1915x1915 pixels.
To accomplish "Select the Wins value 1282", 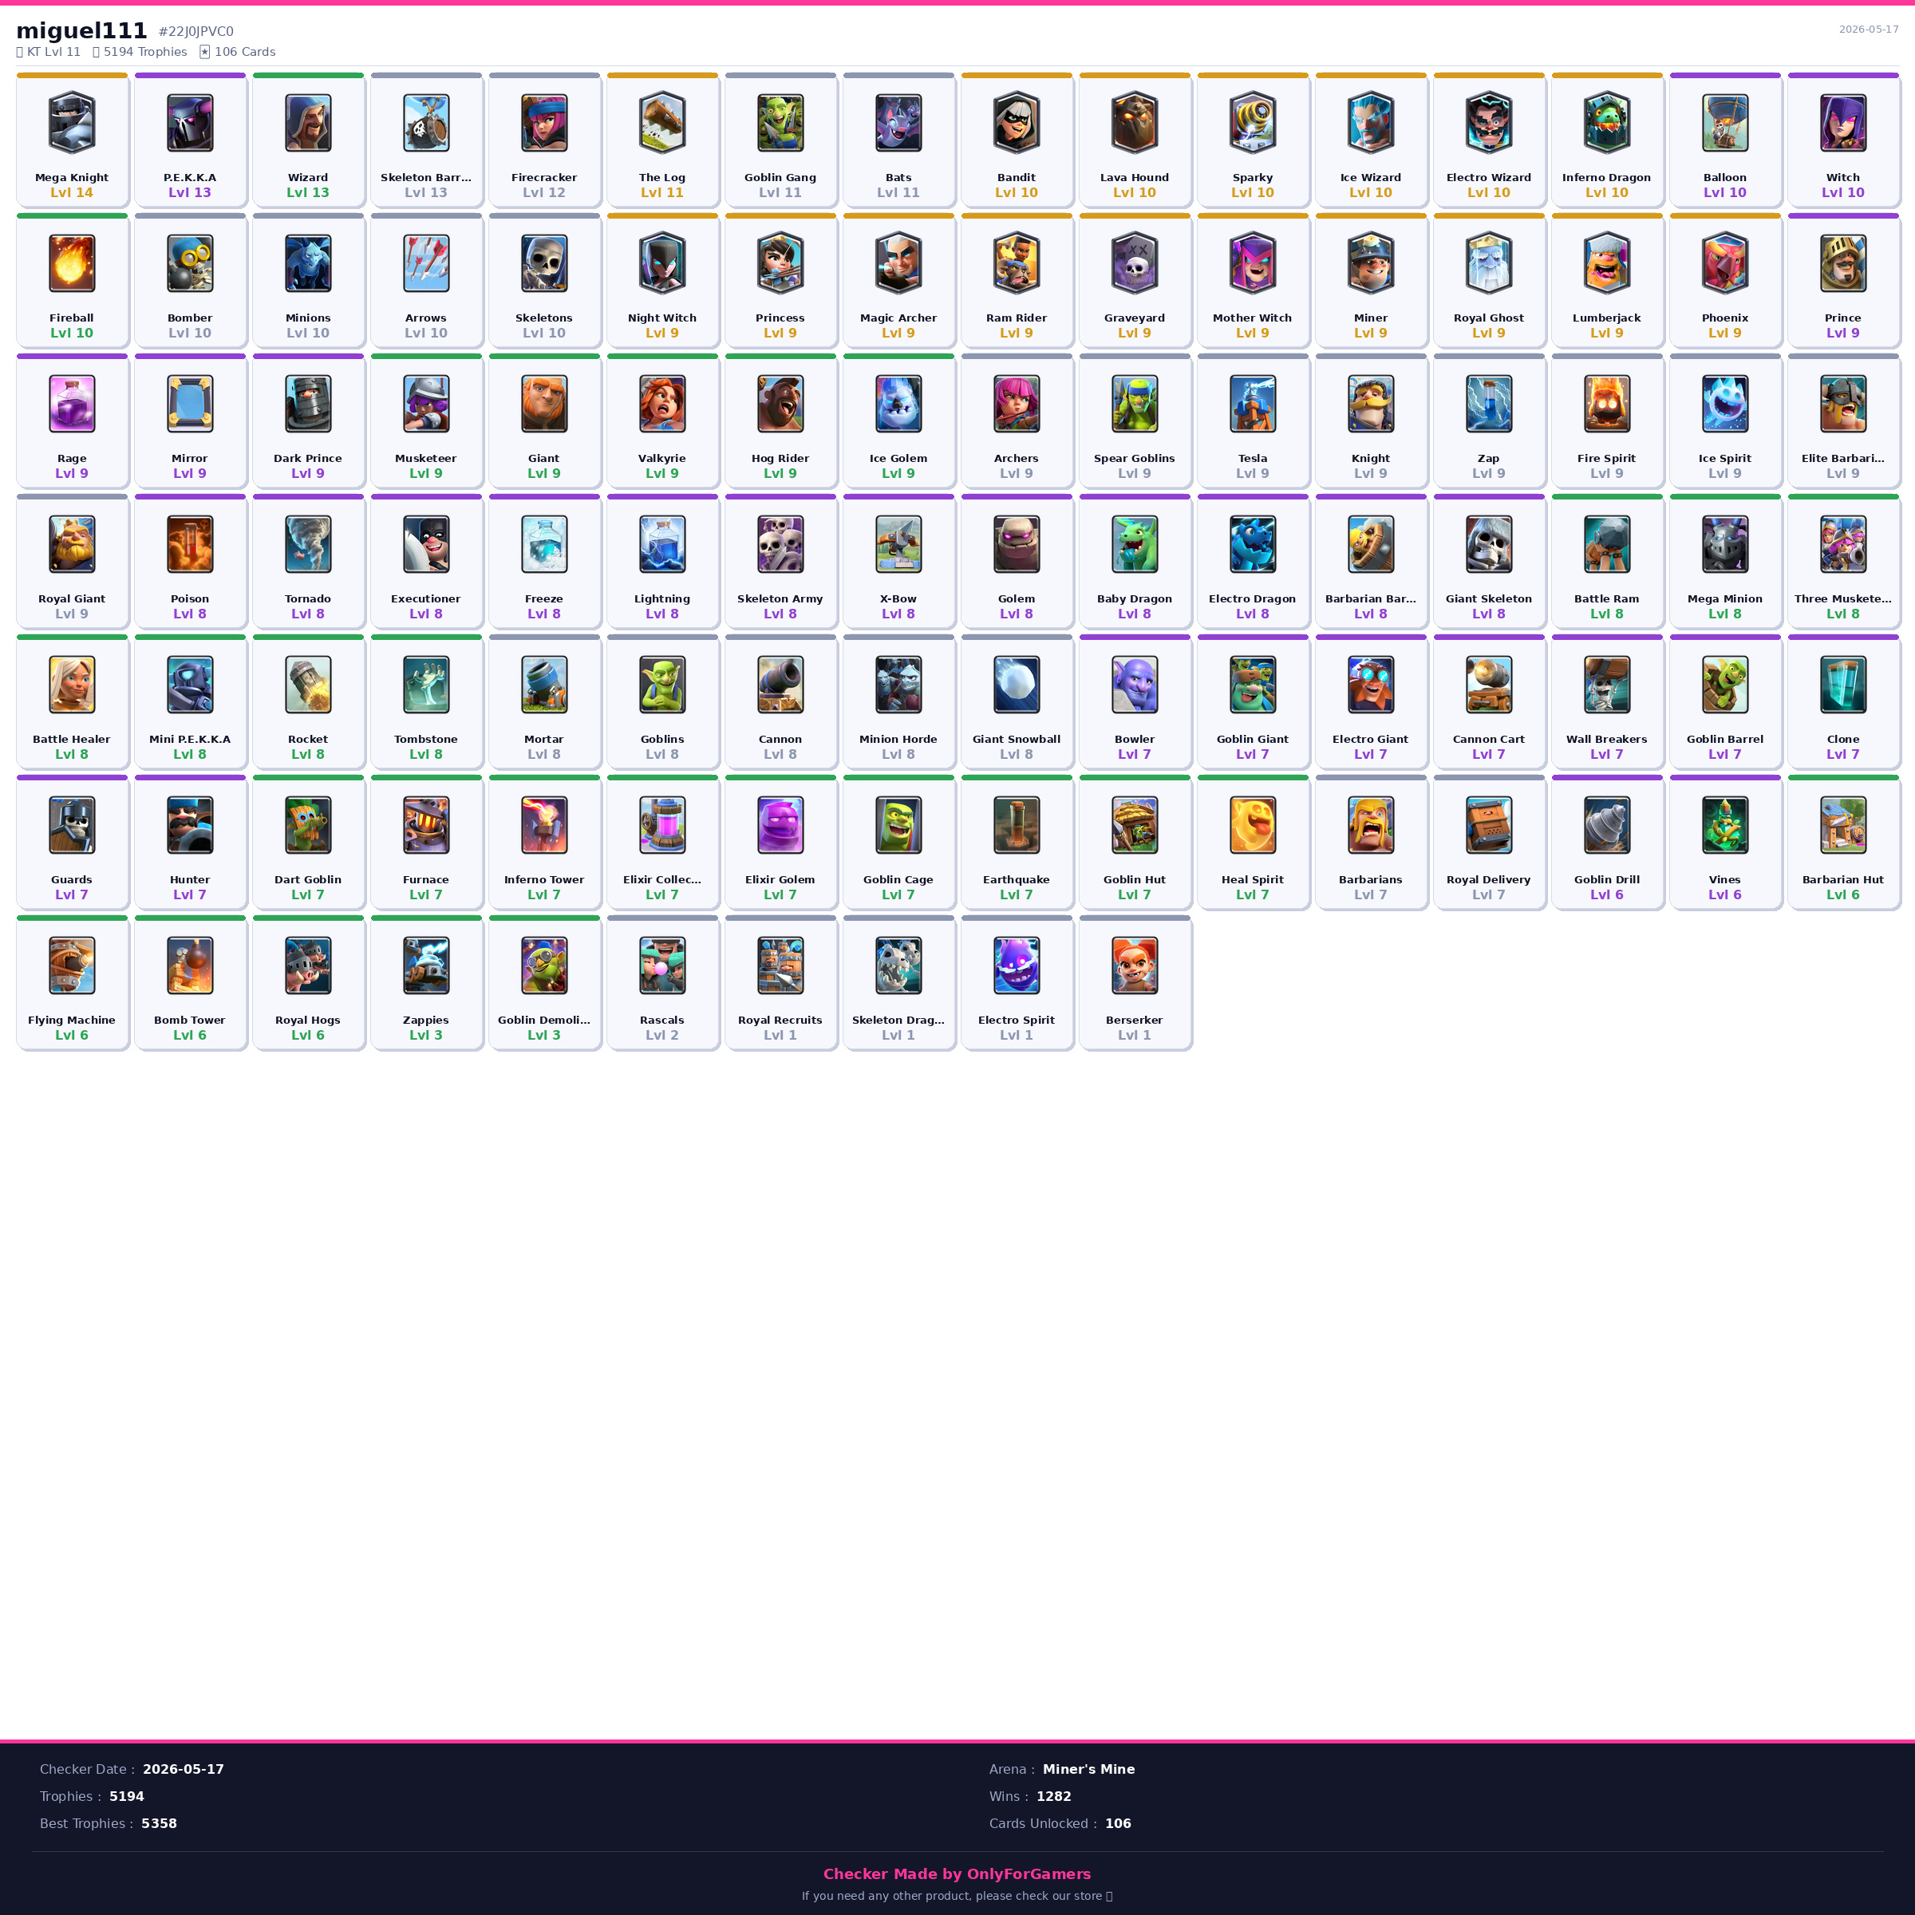I will [x=1053, y=1796].
